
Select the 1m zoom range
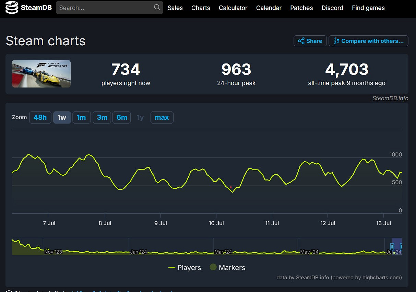(x=81, y=117)
